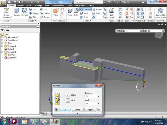Switch to the Manage tab

coord(38,5)
